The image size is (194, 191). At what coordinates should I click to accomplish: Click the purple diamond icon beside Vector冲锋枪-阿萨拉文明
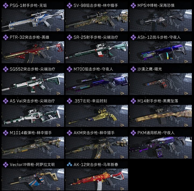point(6,165)
